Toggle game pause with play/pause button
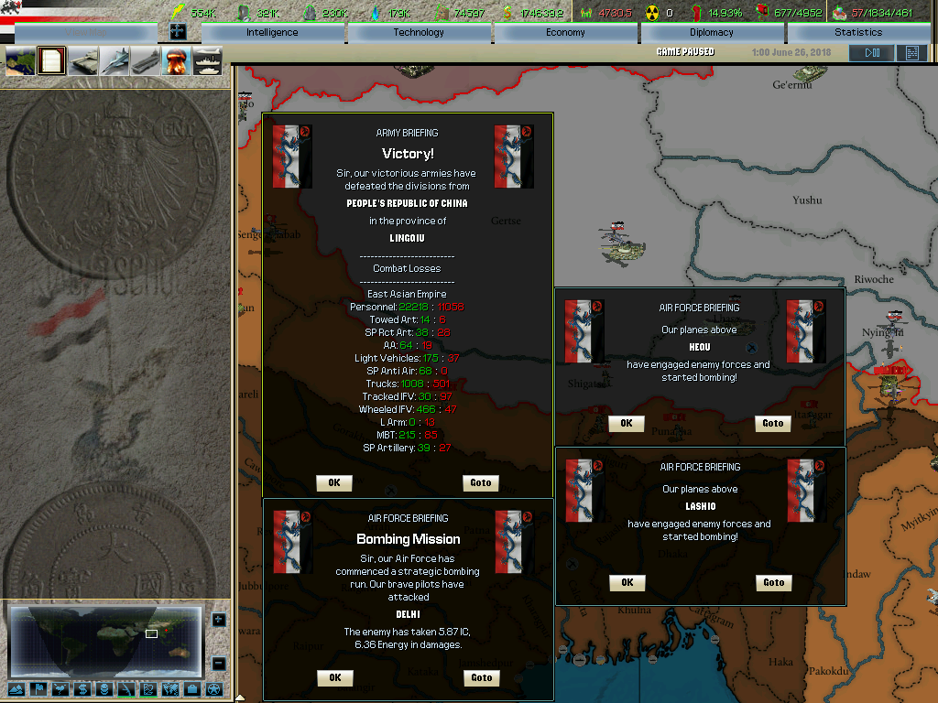This screenshot has height=703, width=938. point(871,53)
